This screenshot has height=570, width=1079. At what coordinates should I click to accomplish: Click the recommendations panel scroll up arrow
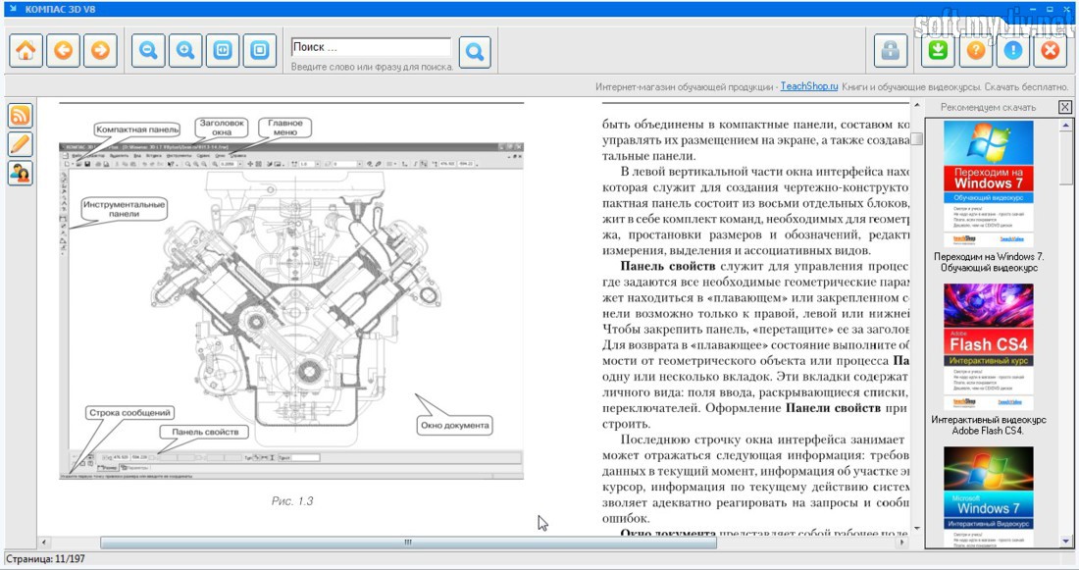pos(1066,126)
